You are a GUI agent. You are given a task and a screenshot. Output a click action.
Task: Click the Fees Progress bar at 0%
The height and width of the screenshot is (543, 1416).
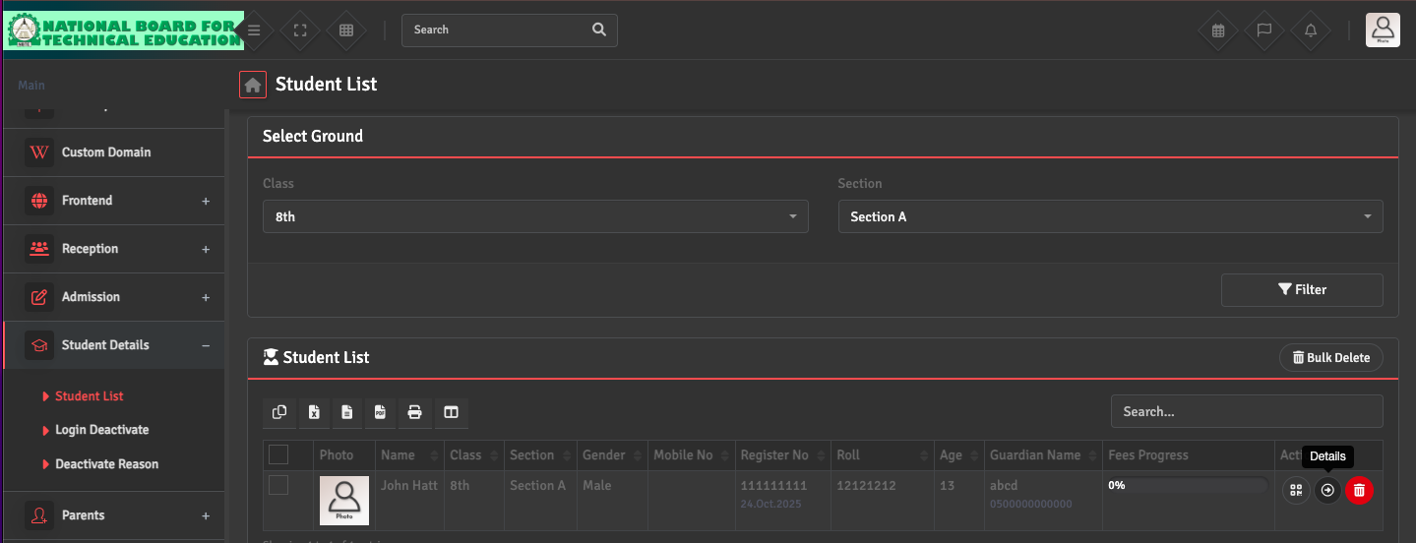1187,485
